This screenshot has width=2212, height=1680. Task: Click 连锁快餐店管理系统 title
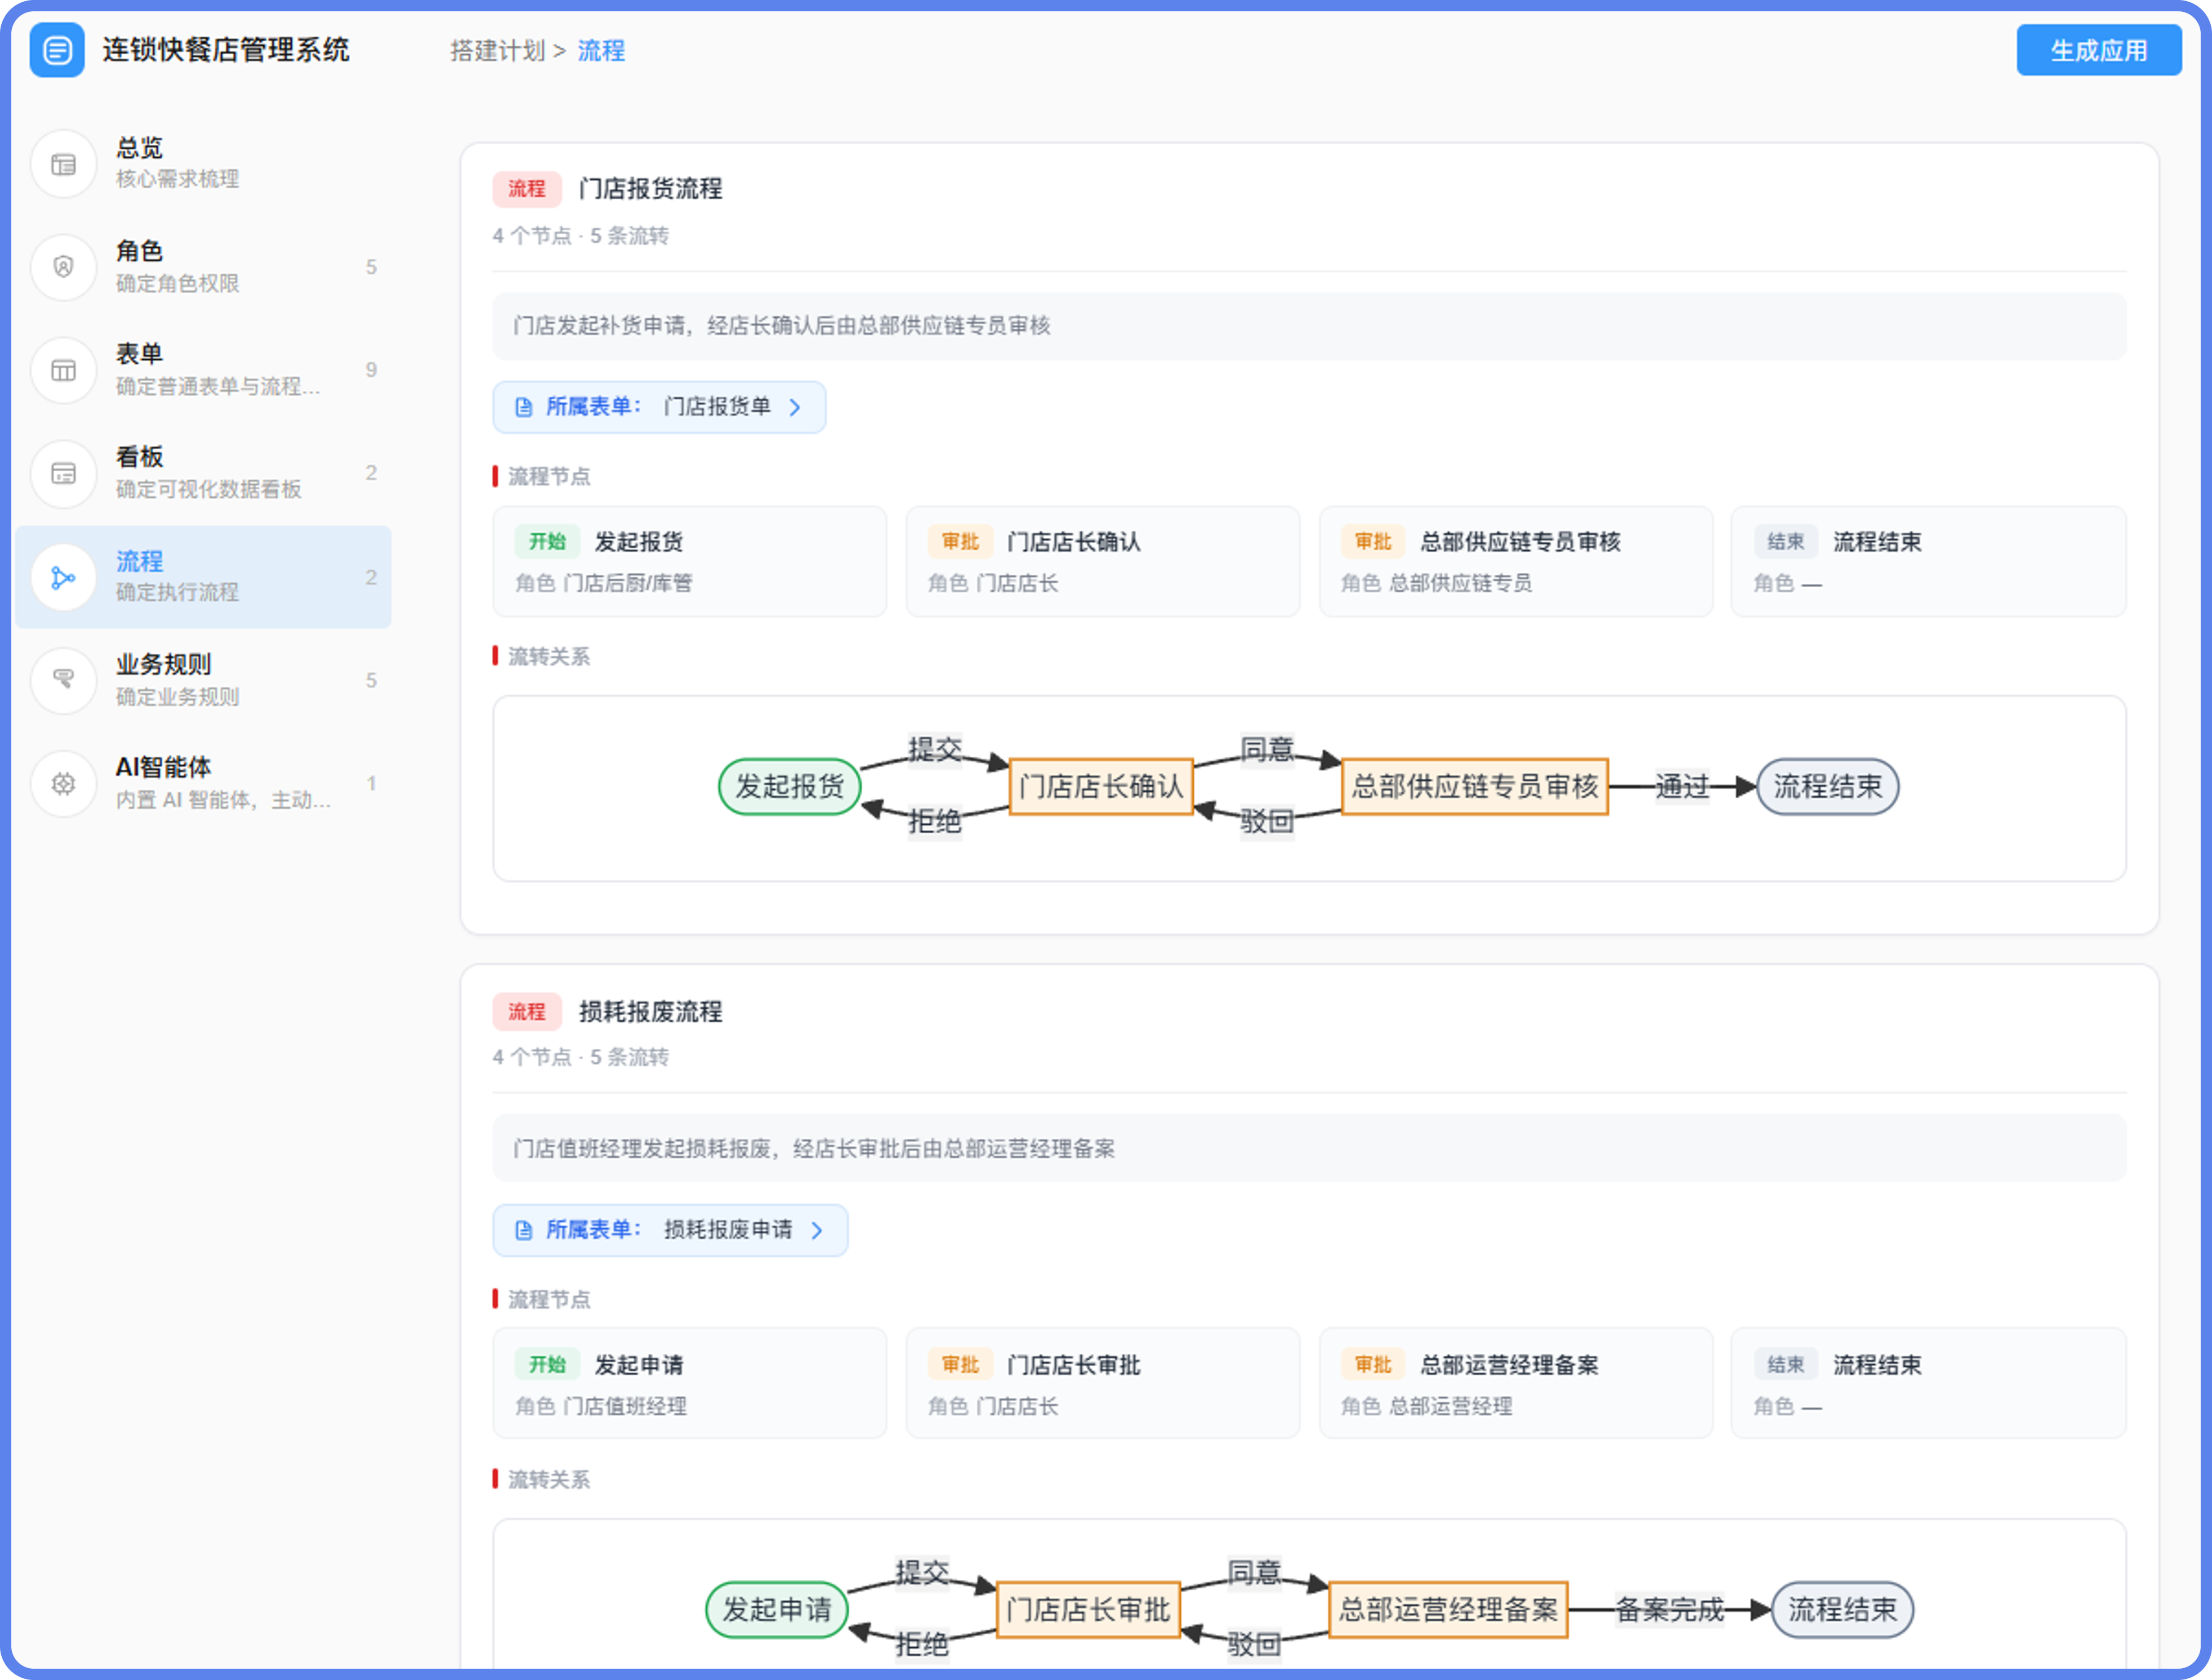226,50
